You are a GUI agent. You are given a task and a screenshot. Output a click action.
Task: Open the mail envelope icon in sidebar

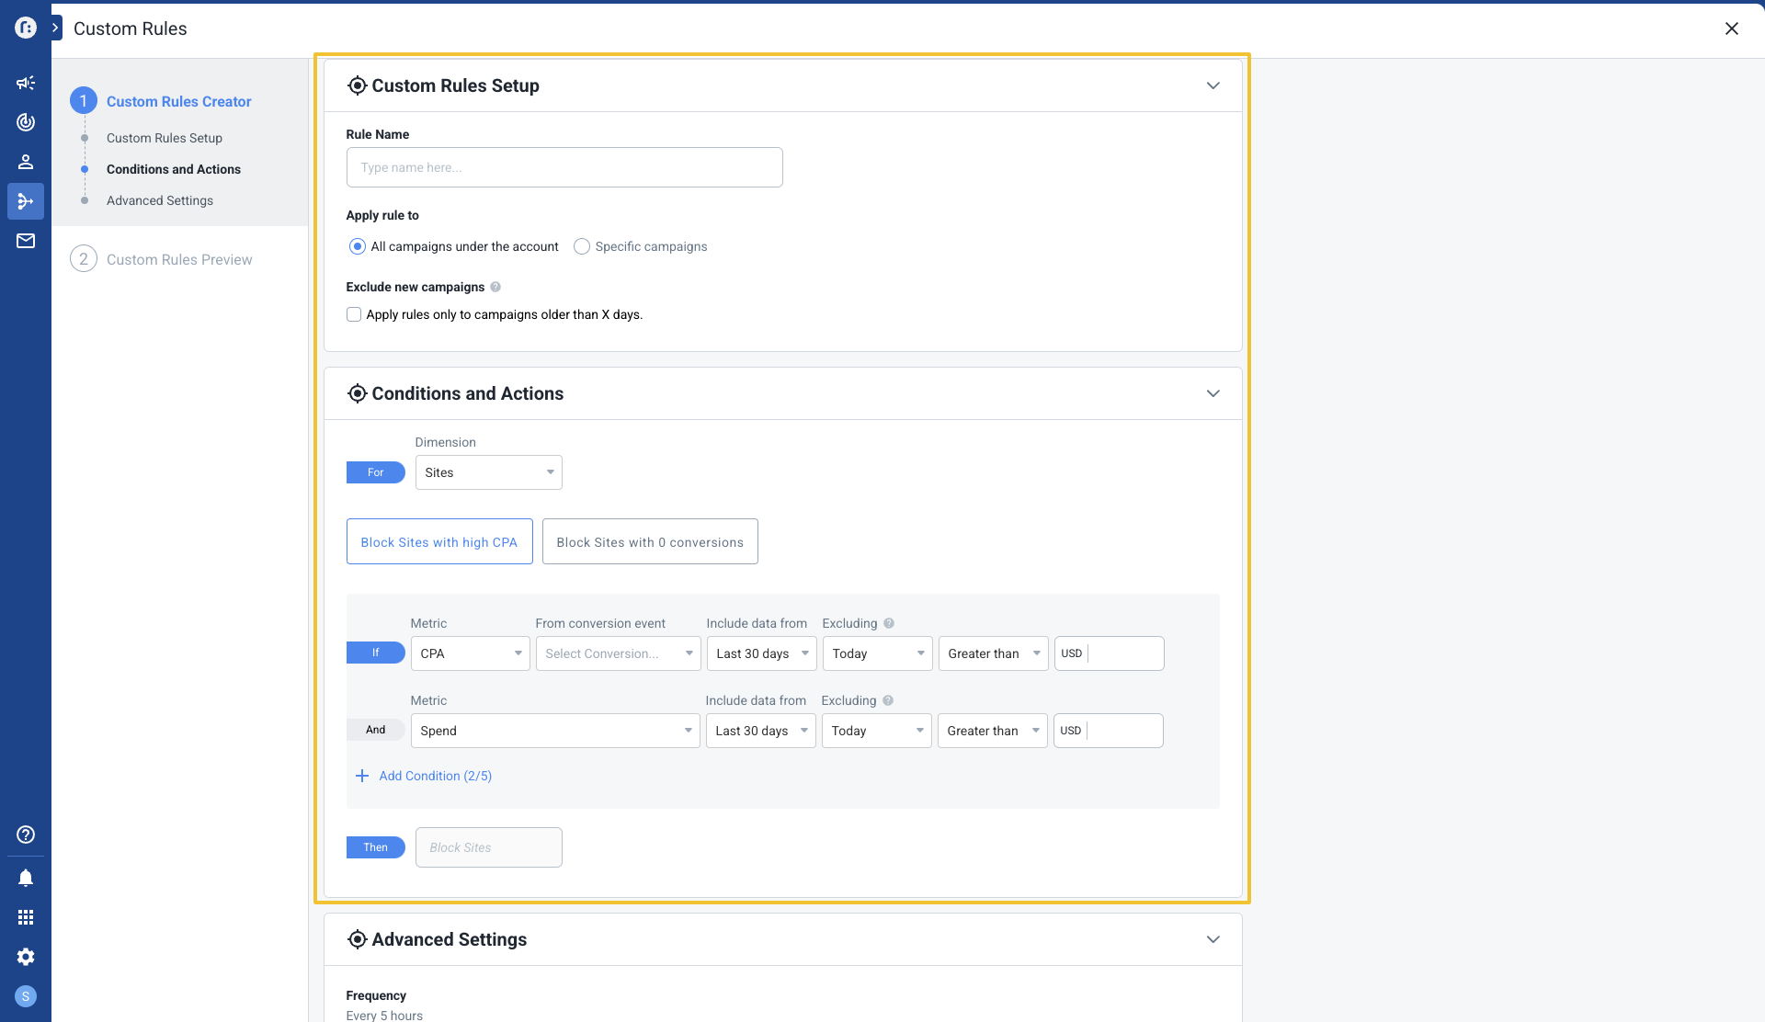(26, 241)
